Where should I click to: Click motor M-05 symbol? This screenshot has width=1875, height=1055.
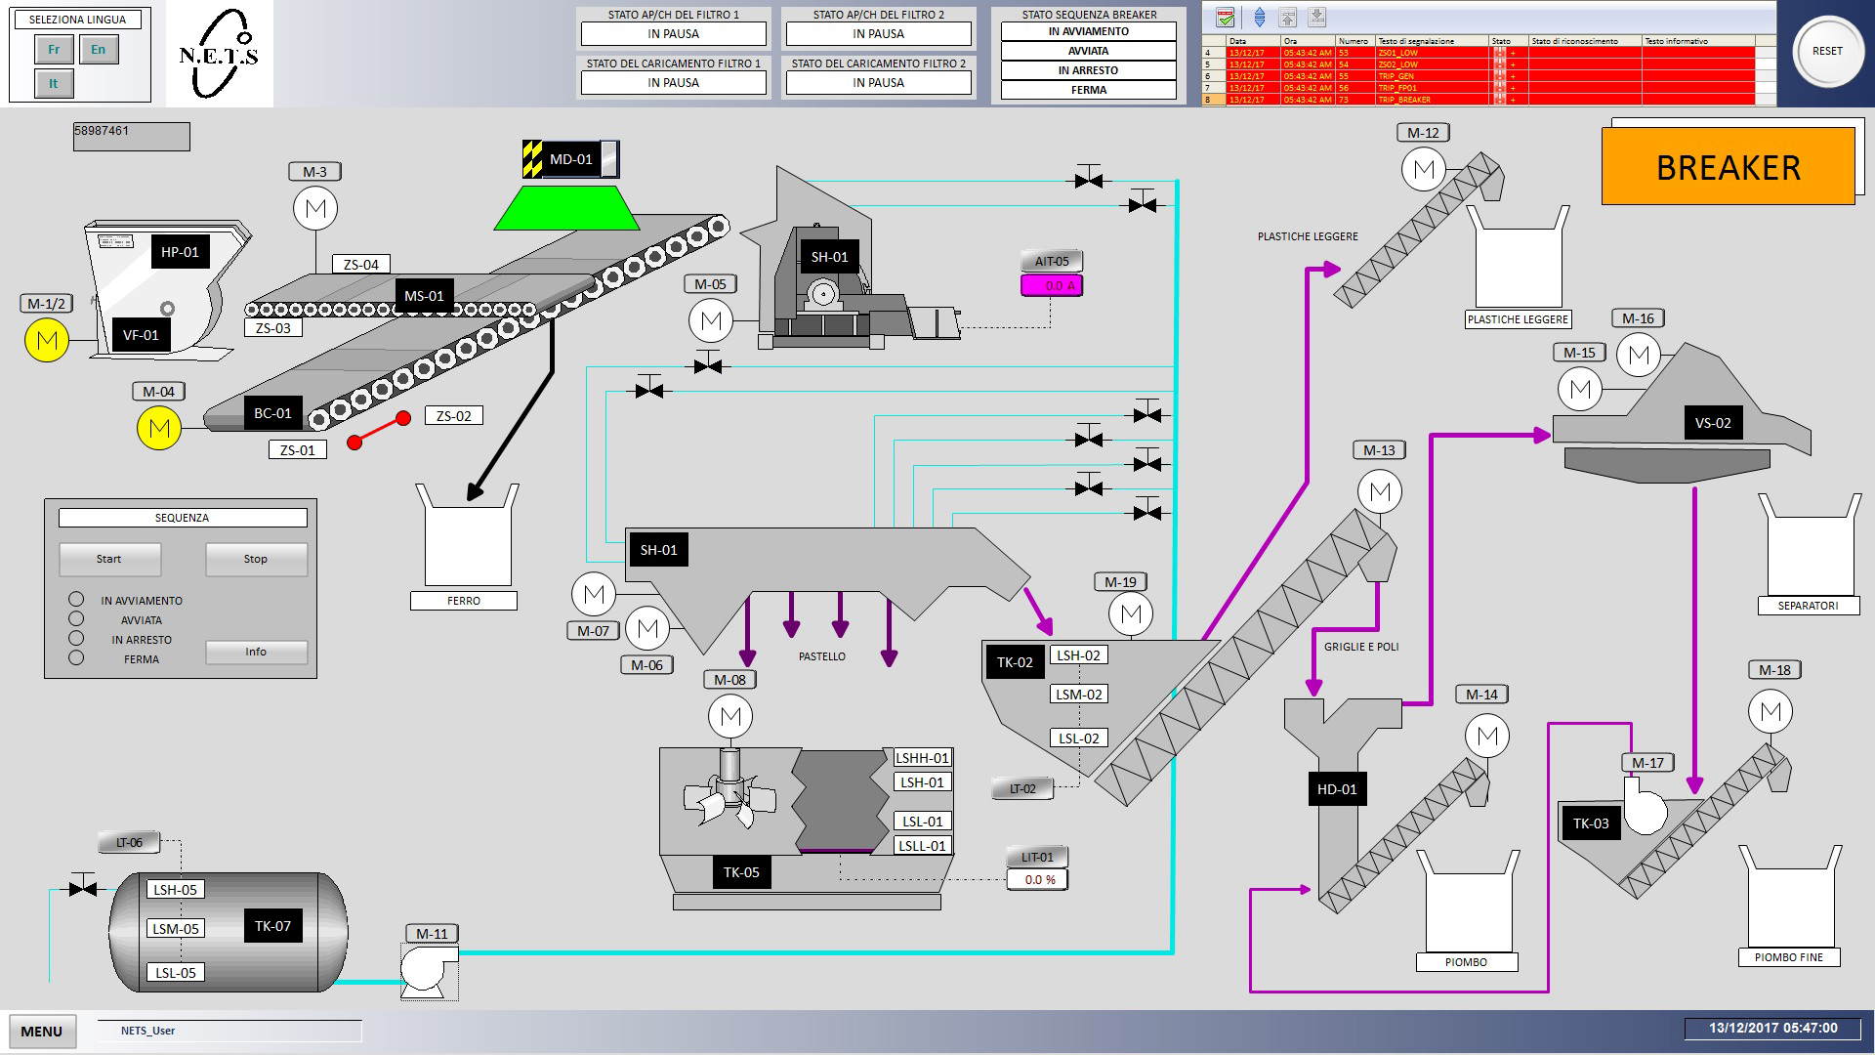(x=711, y=320)
